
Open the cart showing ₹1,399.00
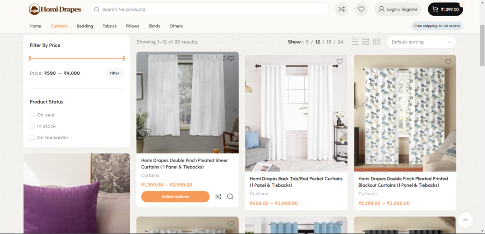point(445,9)
